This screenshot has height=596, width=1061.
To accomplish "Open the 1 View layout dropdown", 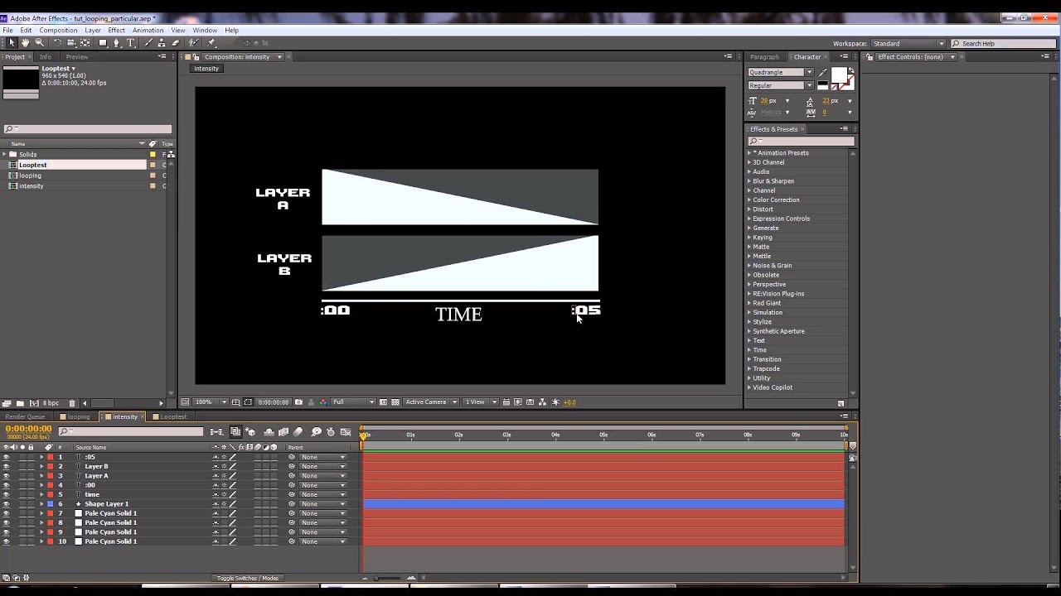I will (x=481, y=402).
